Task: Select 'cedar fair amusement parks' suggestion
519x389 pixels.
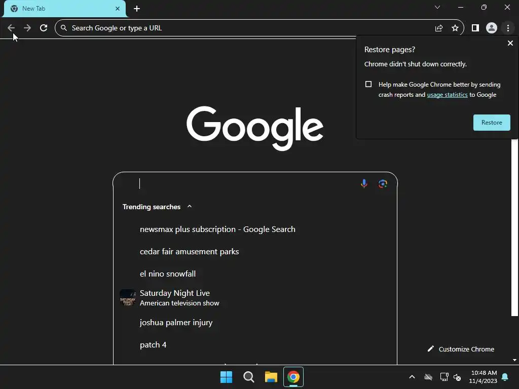Action: click(255, 251)
